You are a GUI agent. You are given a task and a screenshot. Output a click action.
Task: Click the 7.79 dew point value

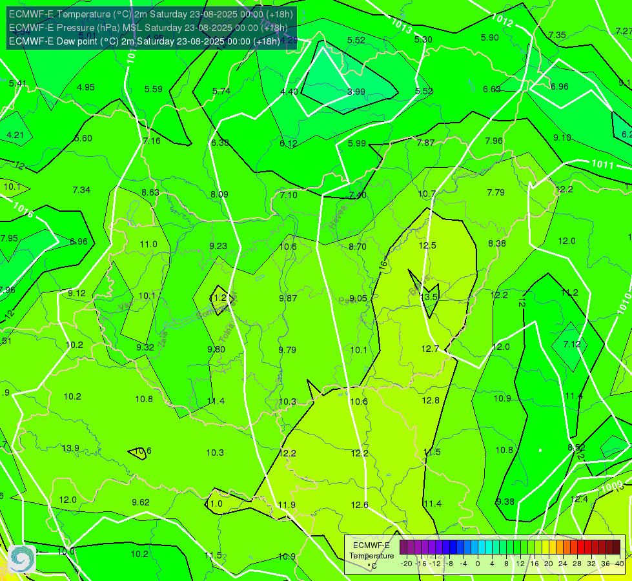pyautogui.click(x=496, y=193)
